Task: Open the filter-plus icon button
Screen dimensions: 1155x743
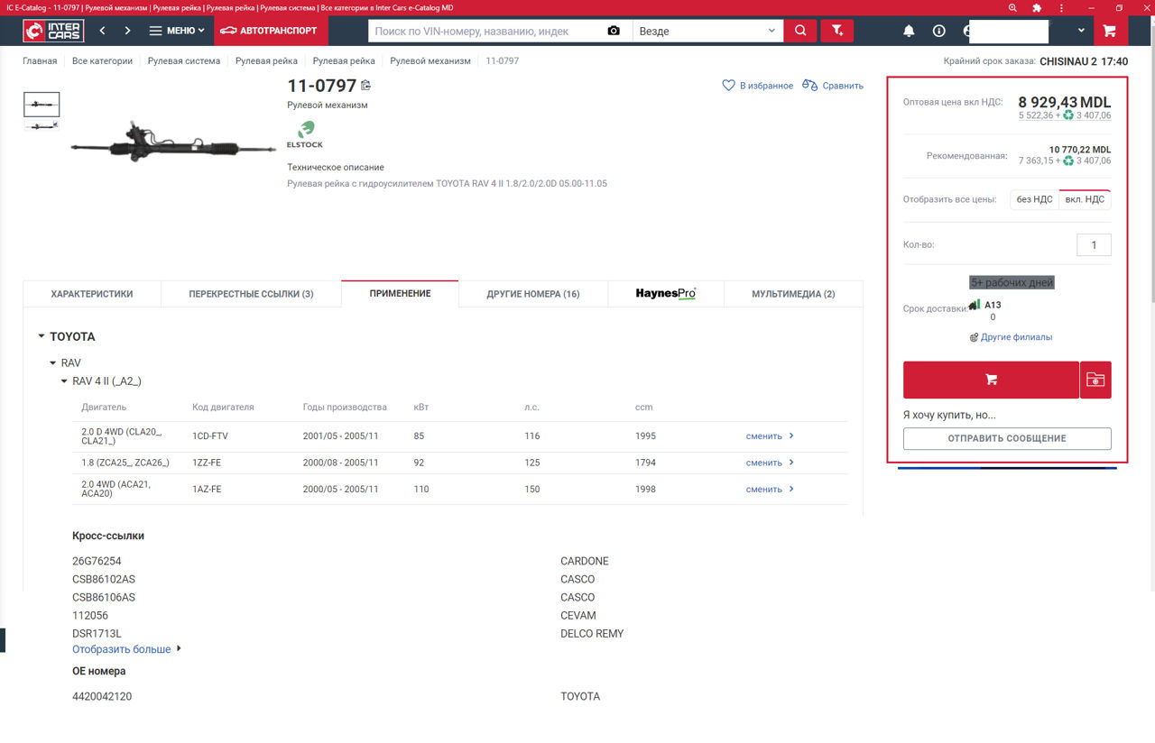Action: (x=836, y=31)
